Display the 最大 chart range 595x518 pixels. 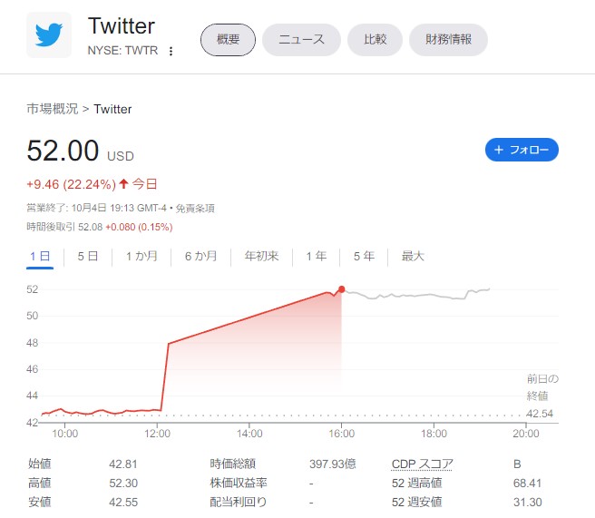[413, 257]
